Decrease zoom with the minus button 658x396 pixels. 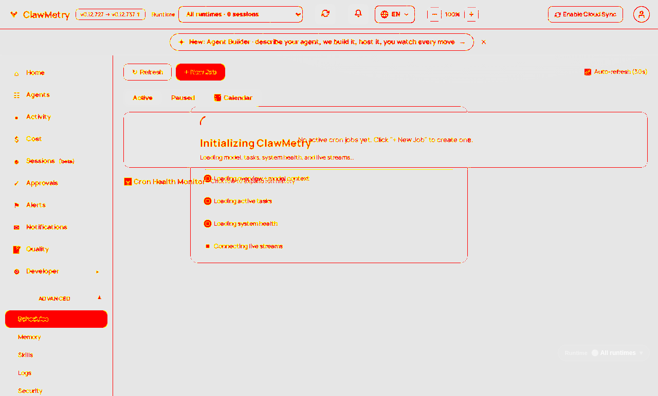coord(434,14)
